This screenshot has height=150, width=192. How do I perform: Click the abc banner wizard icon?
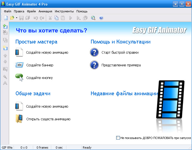pyautogui.click(x=19, y=65)
